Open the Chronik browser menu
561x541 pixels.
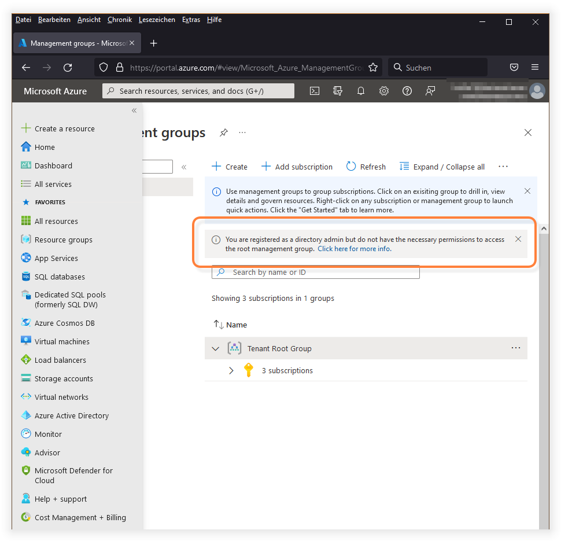click(x=120, y=20)
